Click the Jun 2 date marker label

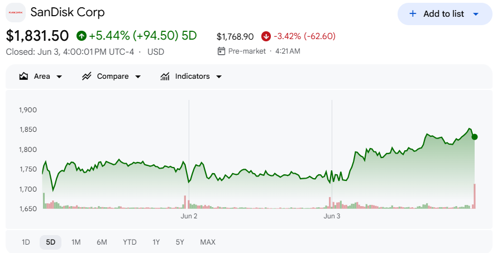pyautogui.click(x=189, y=216)
